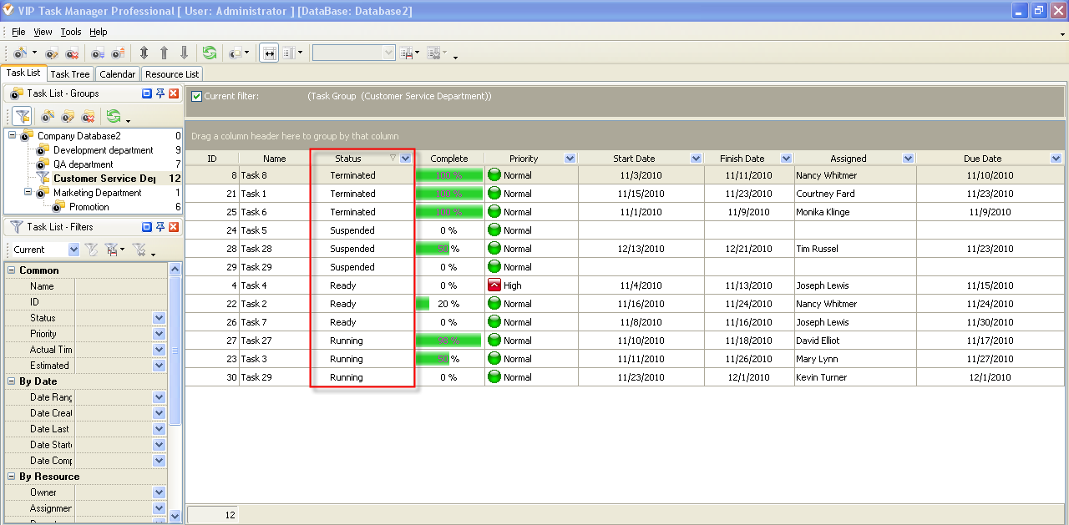Click the filter funnel icon in Groups toolbar
Image resolution: width=1069 pixels, height=525 pixels.
click(x=22, y=117)
